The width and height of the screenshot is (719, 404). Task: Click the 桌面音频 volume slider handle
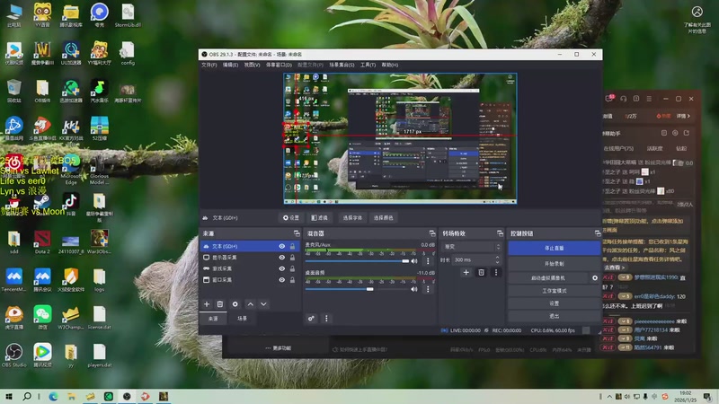click(x=369, y=289)
